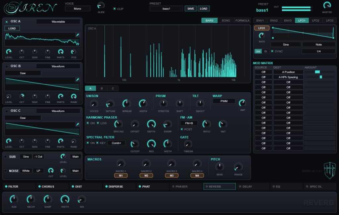Viewport: 339px width, 215px height.
Task: Toggle the LFO Sync checkbox
Action: pos(272,51)
